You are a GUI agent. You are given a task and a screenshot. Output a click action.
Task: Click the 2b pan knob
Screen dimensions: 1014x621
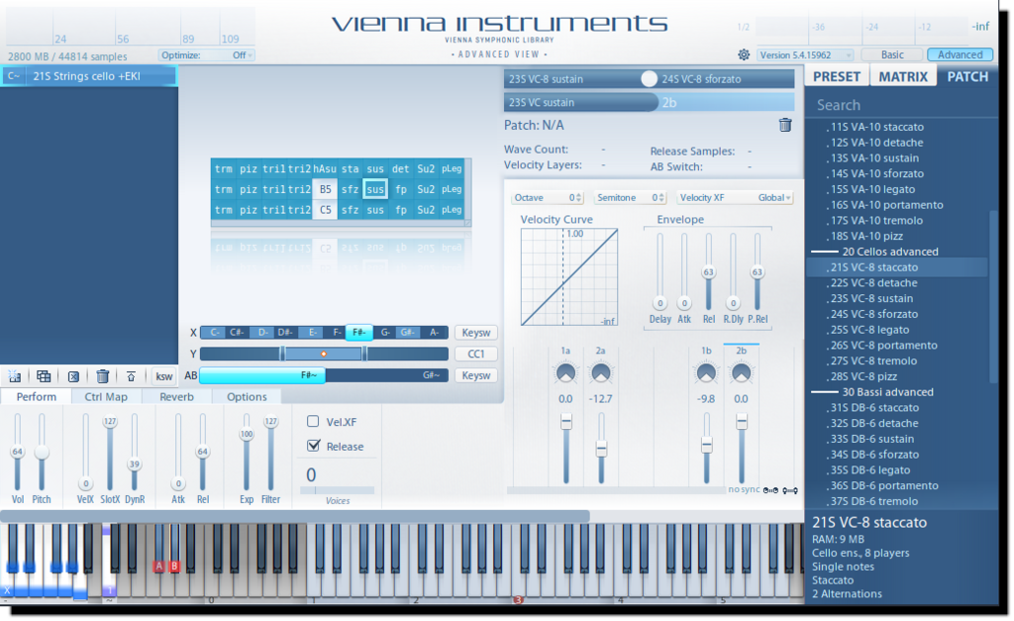[x=741, y=373]
